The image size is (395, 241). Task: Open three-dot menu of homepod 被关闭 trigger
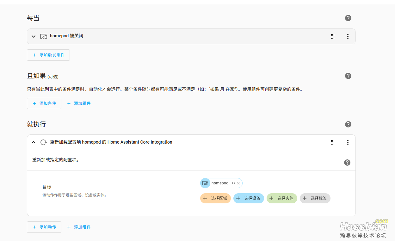[348, 36]
